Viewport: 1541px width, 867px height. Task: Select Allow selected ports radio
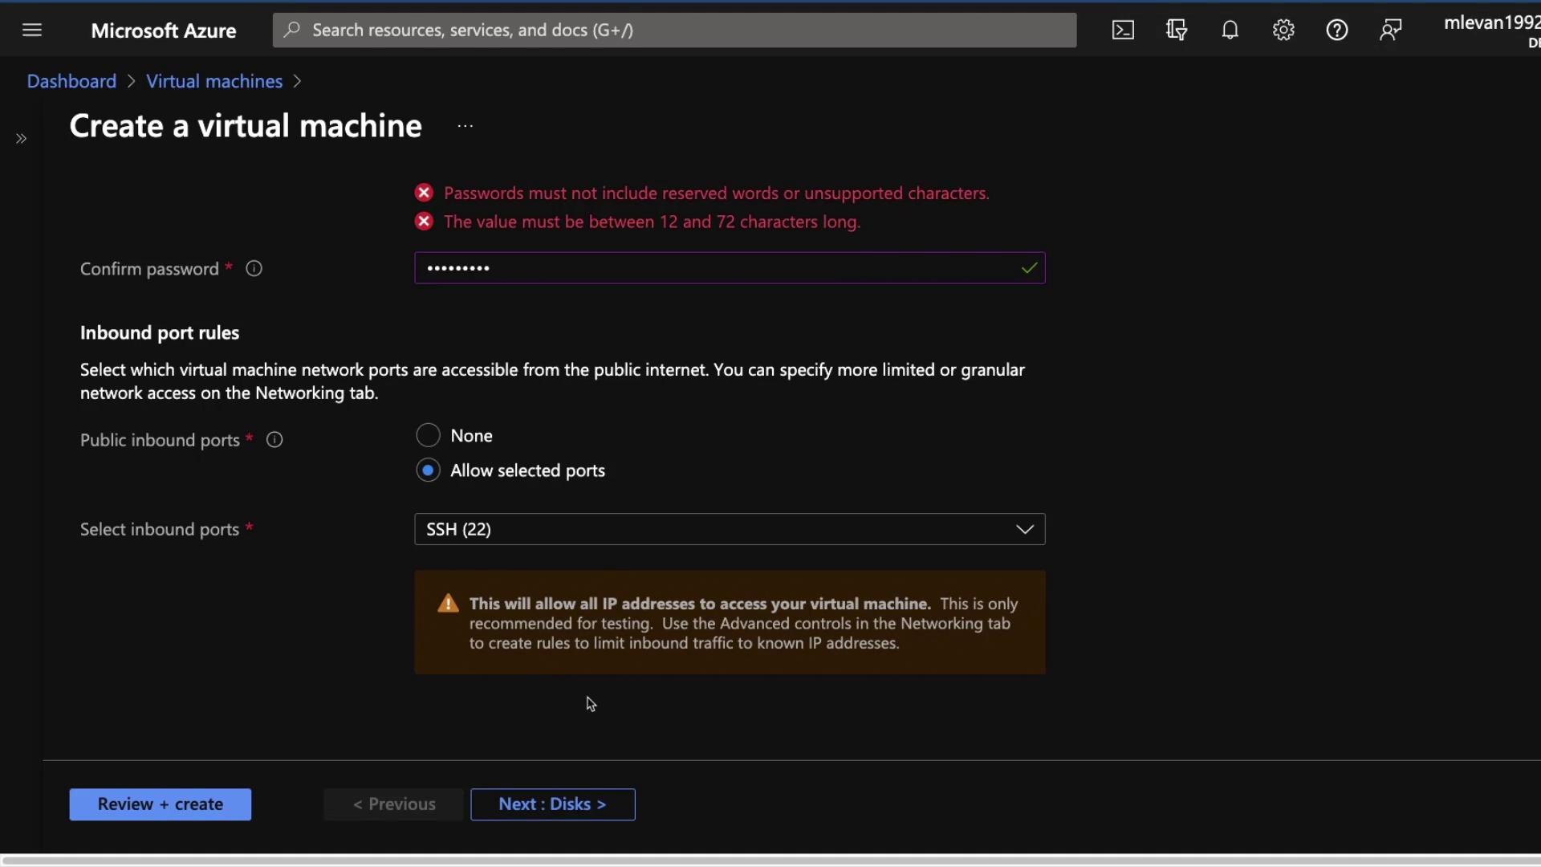click(x=429, y=470)
